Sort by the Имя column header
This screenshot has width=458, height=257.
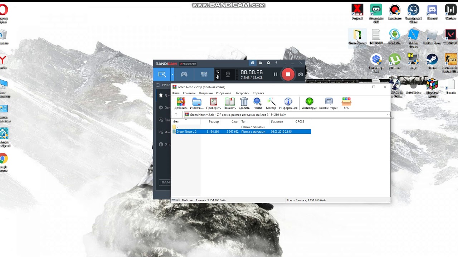186,122
